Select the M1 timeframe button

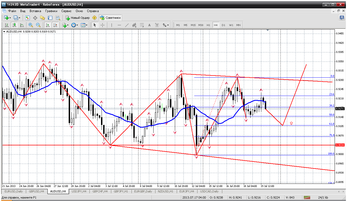coord(178,25)
